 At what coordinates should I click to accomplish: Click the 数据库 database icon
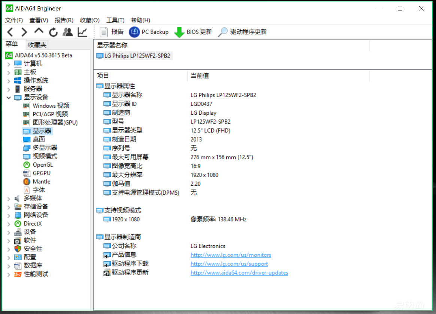click(x=18, y=266)
